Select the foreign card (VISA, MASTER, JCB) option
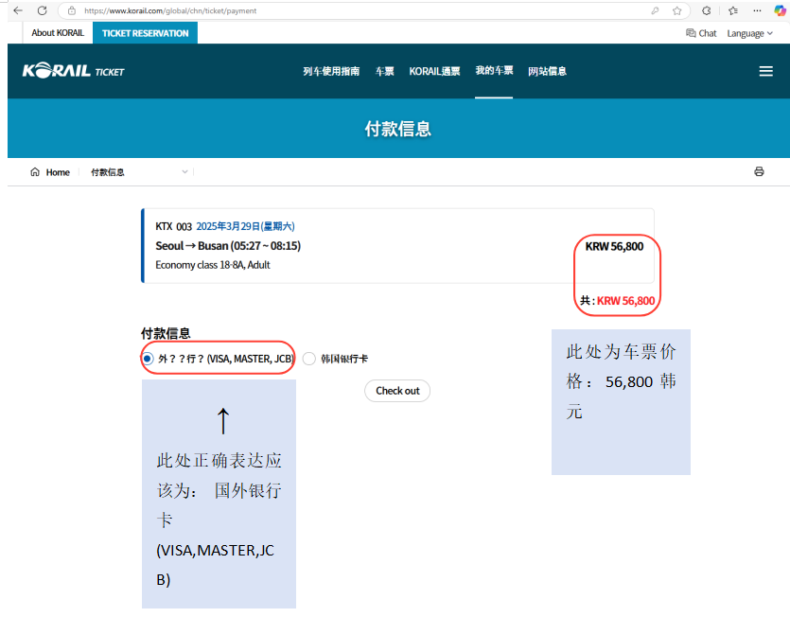 tap(148, 359)
